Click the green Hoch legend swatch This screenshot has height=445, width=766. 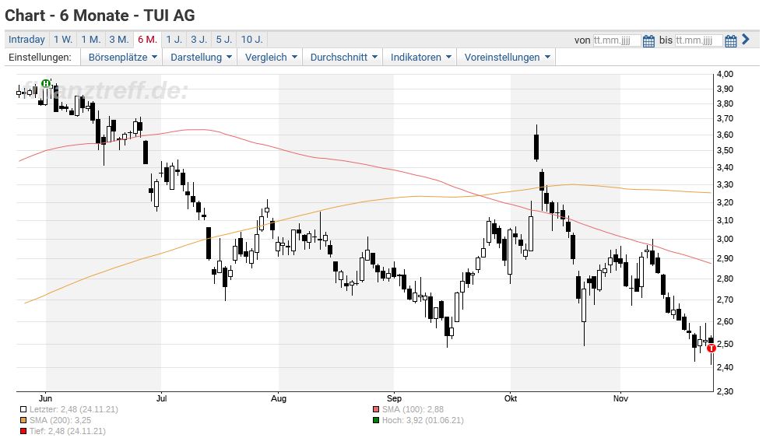[376, 421]
